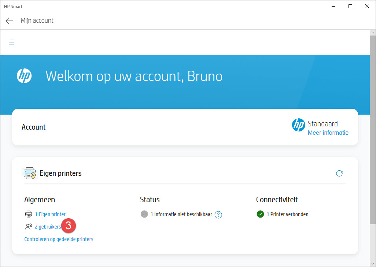Image resolution: width=376 pixels, height=267 pixels.
Task: Click the HP logo in the blue banner
Action: pos(24,76)
